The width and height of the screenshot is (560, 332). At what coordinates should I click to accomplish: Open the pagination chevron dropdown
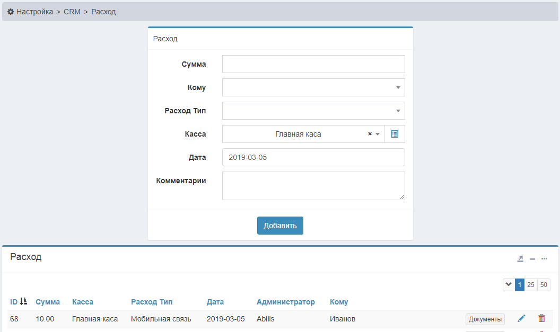(x=509, y=285)
